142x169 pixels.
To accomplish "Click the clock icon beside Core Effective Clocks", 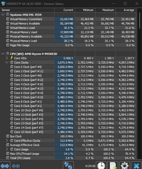I will 12,141.
